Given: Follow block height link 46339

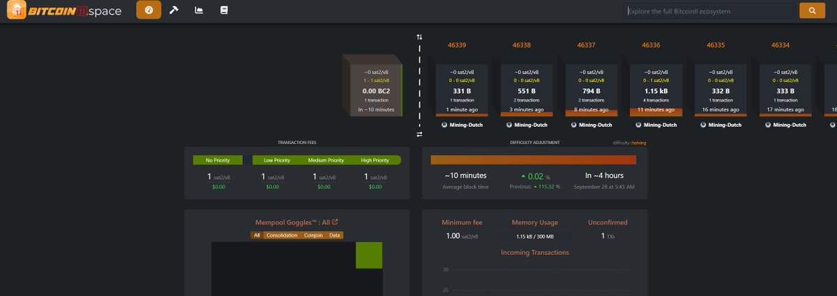Looking at the screenshot, I should (457, 45).
